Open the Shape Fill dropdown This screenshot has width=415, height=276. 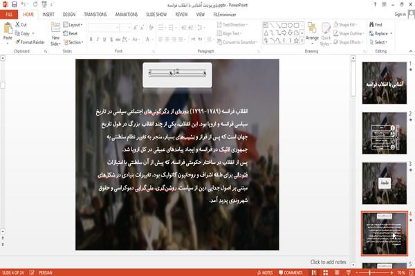coord(345,25)
